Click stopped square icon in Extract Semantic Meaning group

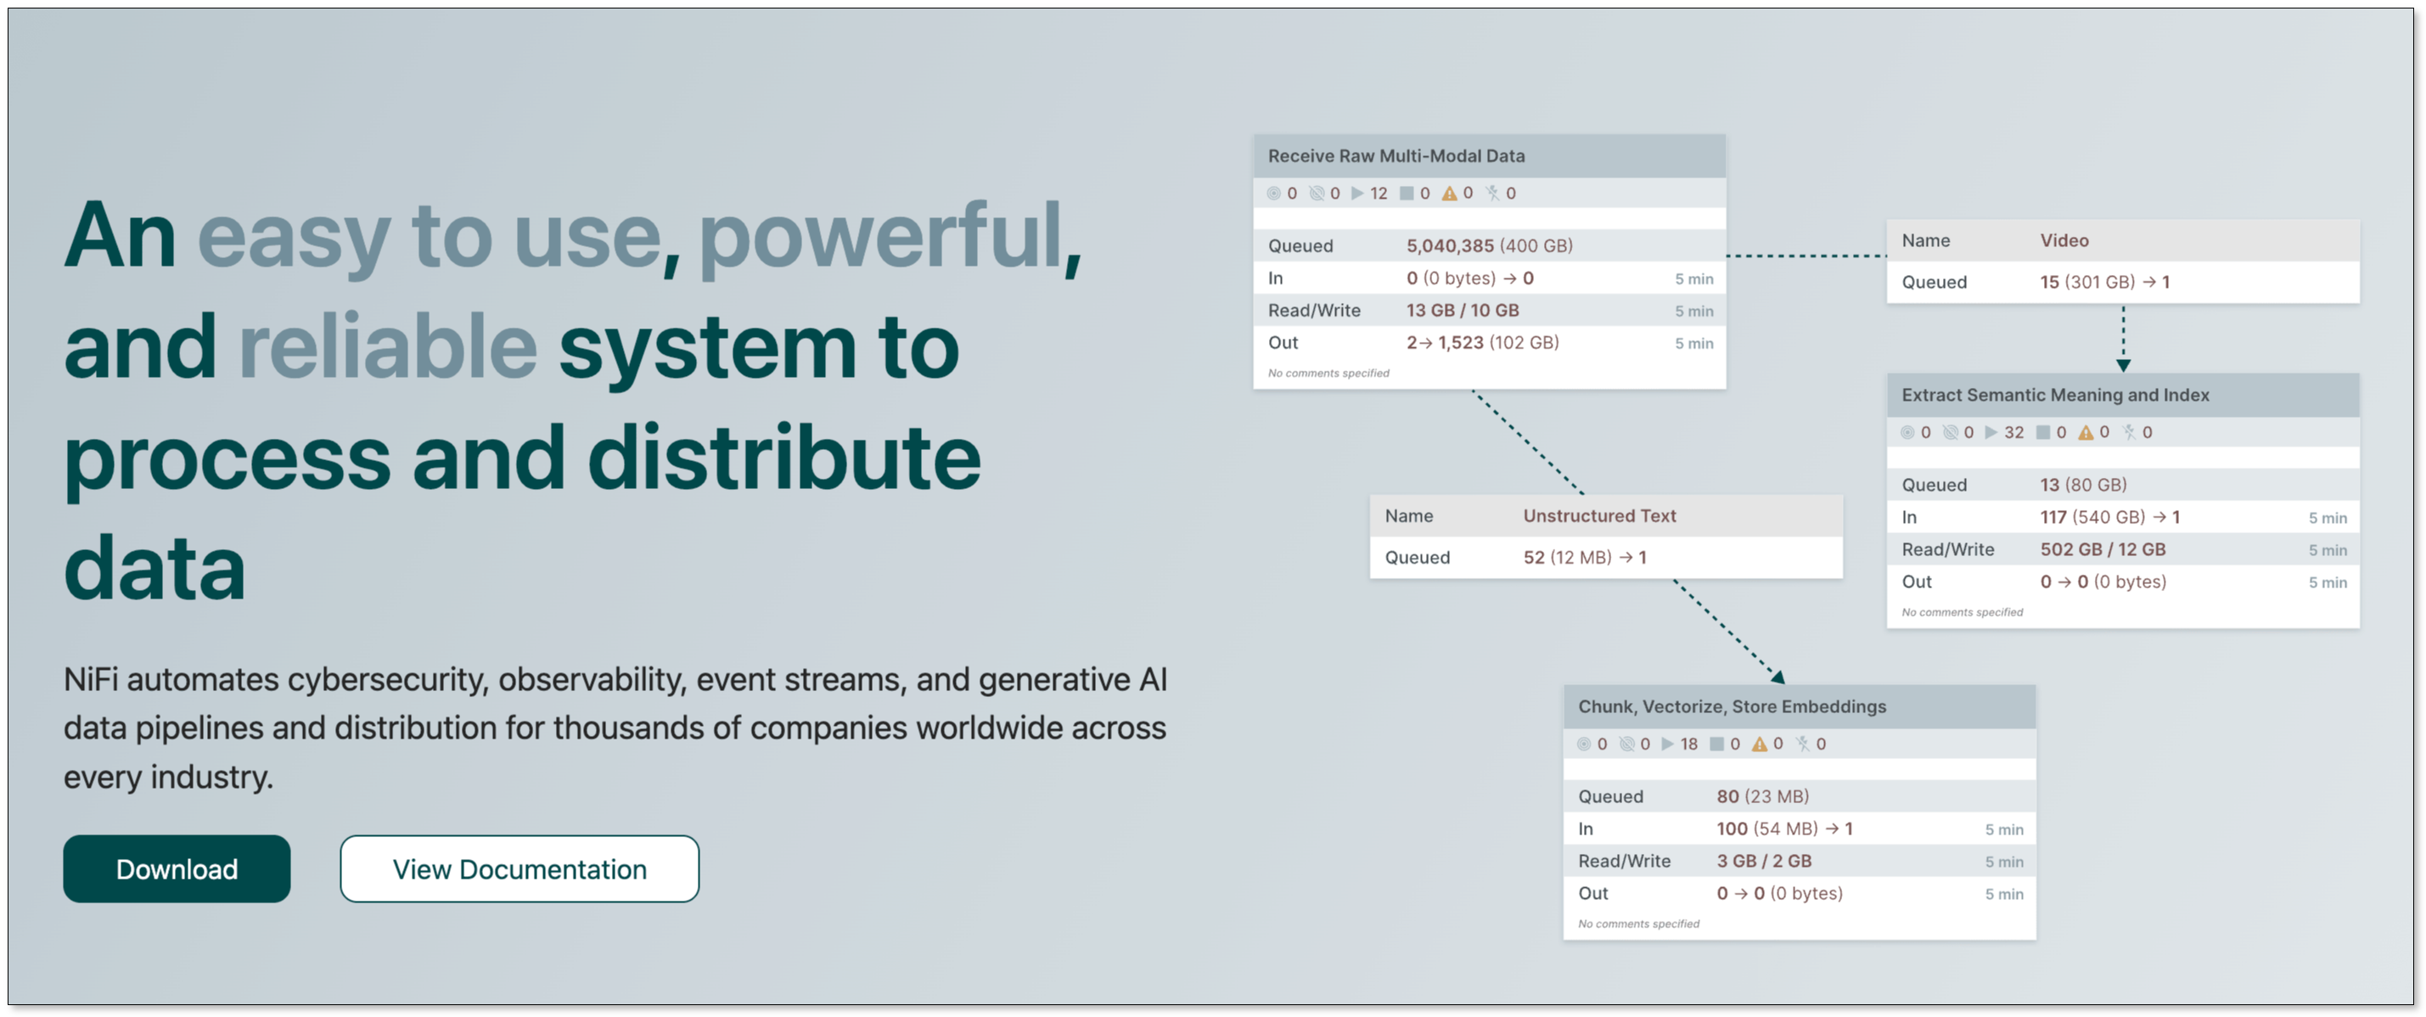pos(2042,432)
